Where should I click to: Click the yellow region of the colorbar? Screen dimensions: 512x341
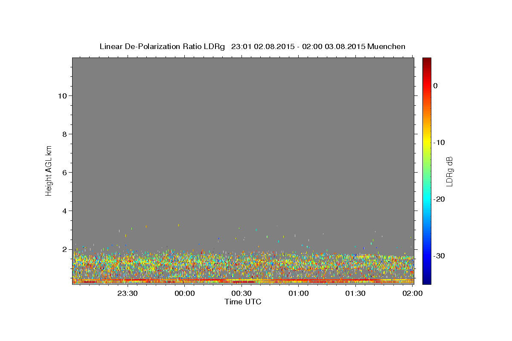point(427,141)
